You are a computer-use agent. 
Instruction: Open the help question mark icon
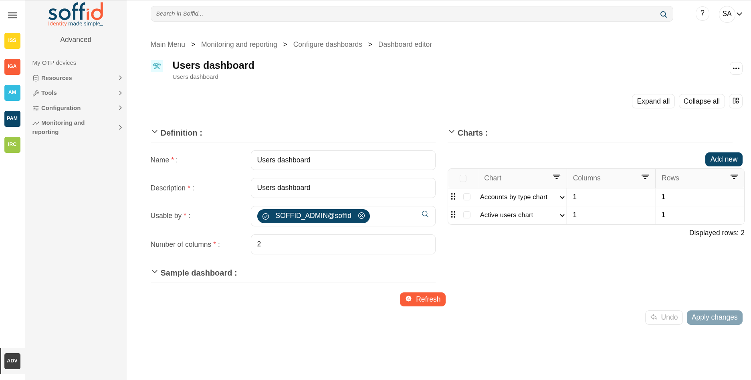tap(702, 14)
